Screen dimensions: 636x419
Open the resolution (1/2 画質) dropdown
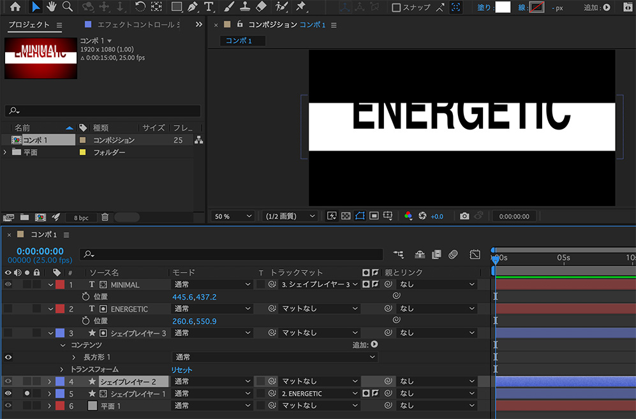[289, 216]
